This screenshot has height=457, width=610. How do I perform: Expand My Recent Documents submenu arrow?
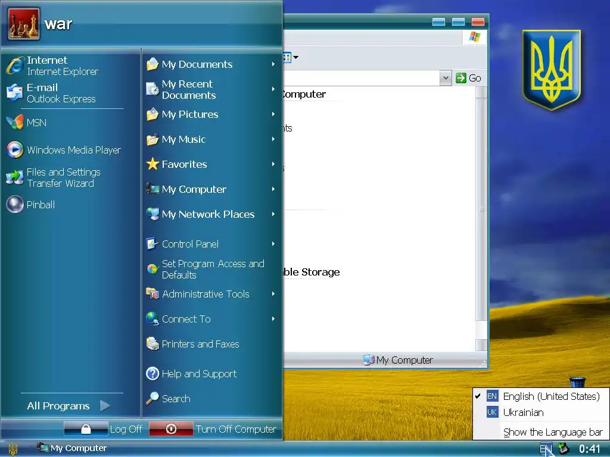click(x=273, y=89)
